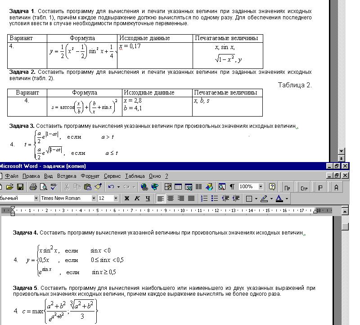Click the Save floppy disk icon

20,187
